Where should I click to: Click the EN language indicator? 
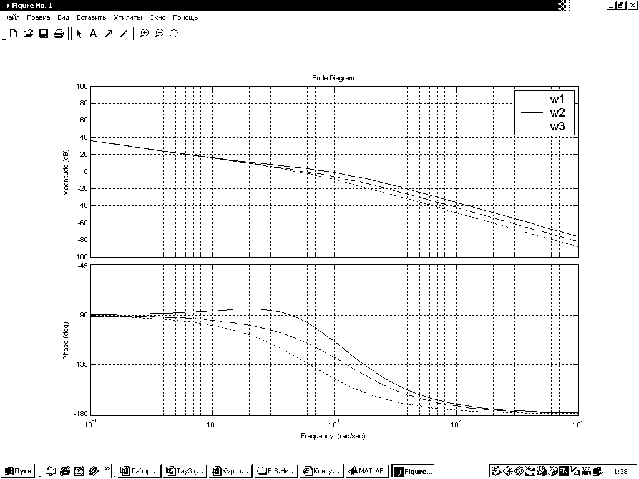click(x=564, y=472)
